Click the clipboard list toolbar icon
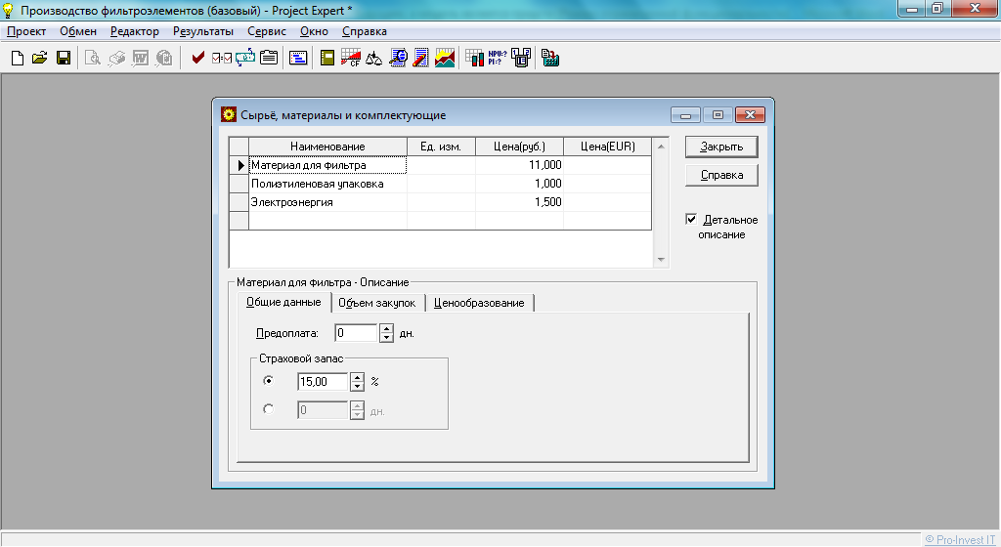This screenshot has width=1001, height=547. pos(269,58)
